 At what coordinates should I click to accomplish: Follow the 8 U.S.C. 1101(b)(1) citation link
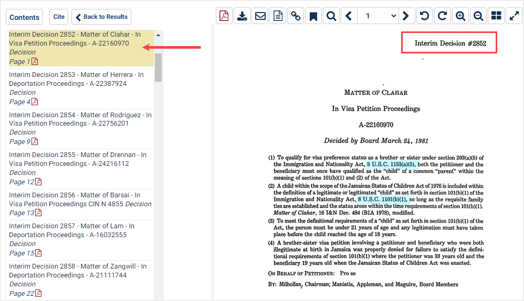click(383, 199)
